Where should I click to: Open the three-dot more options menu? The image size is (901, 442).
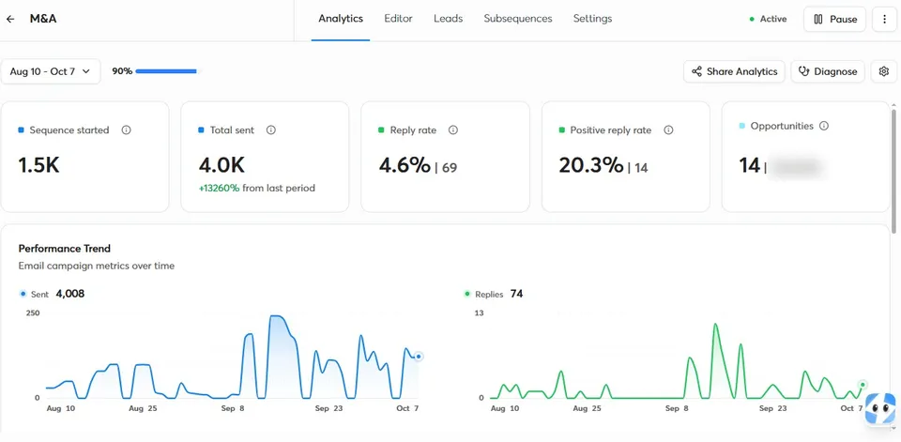pos(884,19)
